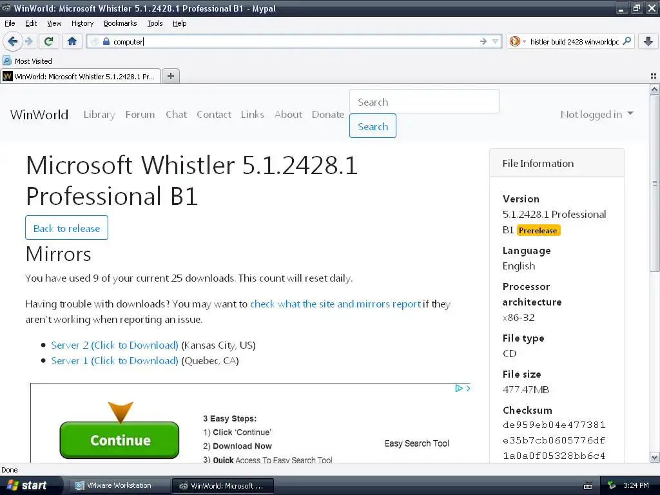Download from Server 1 Quebec
Viewport: 660px width, 495px height.
click(x=115, y=361)
